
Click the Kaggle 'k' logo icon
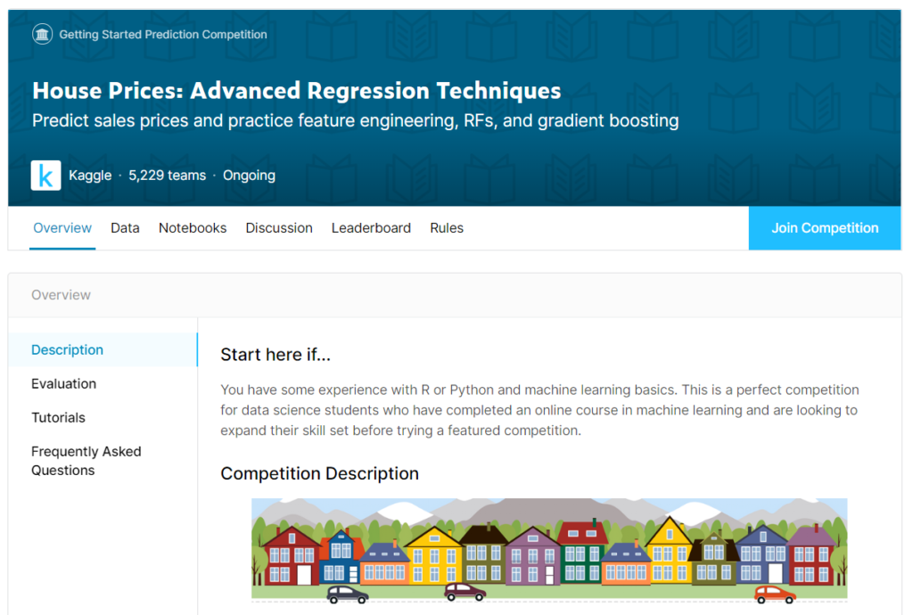pyautogui.click(x=46, y=175)
